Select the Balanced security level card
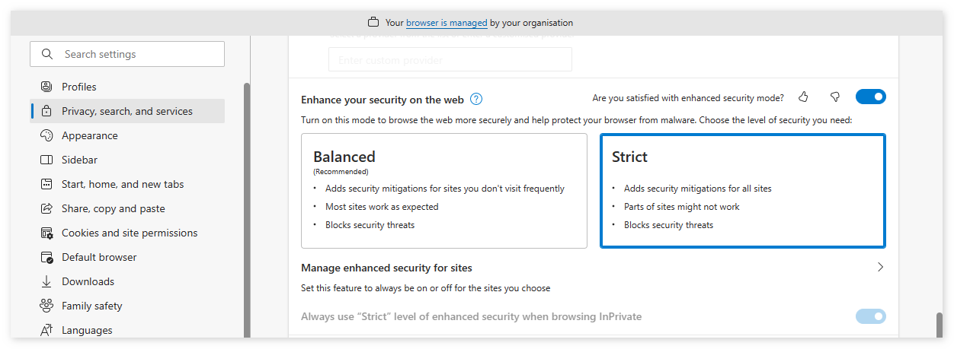Screen dimensions: 954x349 (443, 191)
